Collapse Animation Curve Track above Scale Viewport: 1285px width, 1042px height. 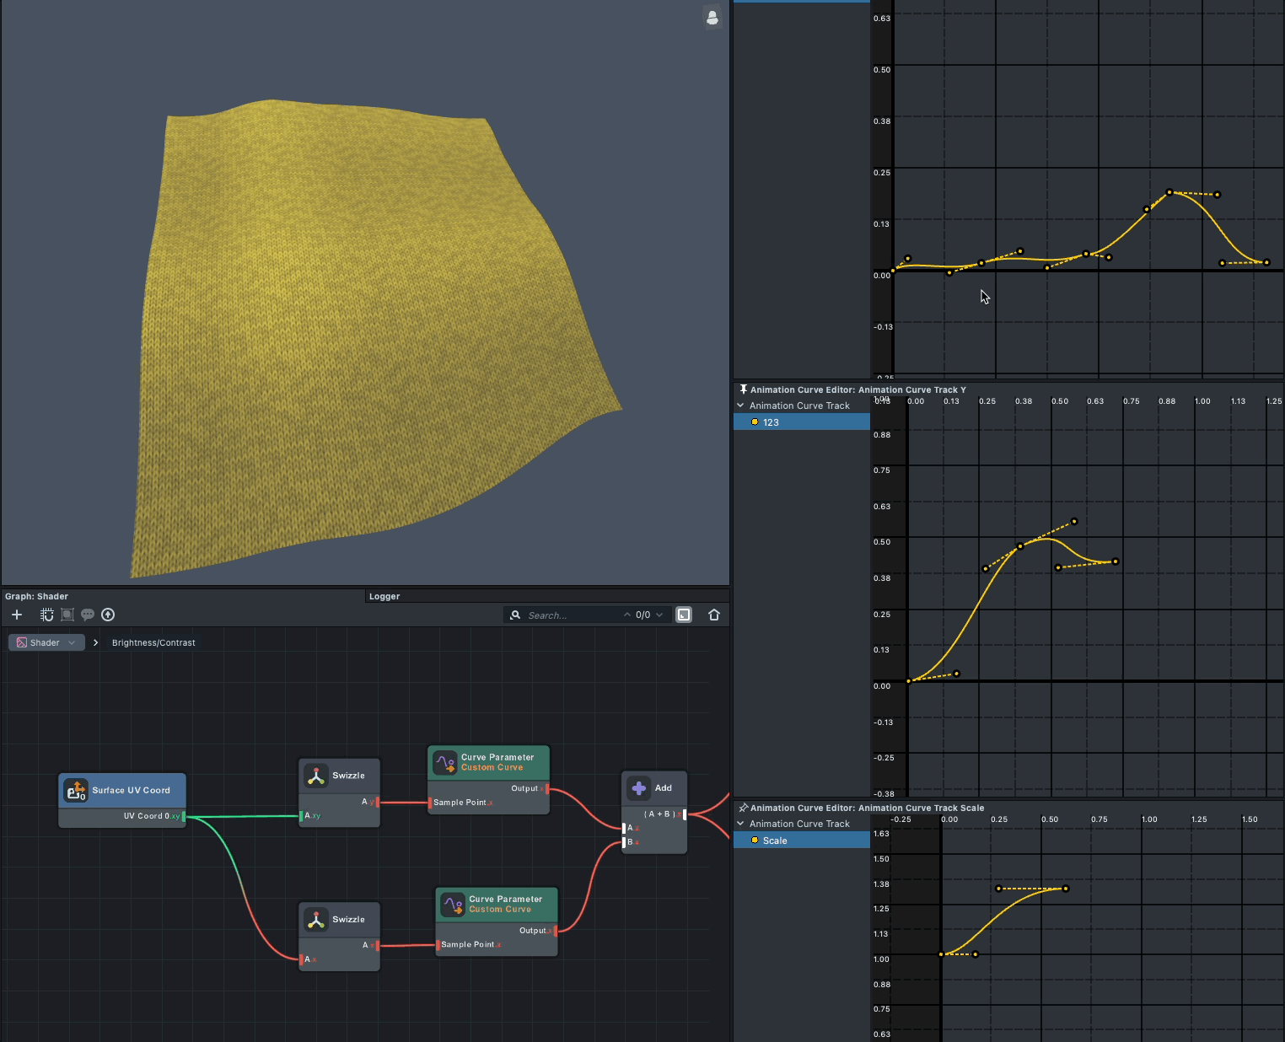pos(741,824)
